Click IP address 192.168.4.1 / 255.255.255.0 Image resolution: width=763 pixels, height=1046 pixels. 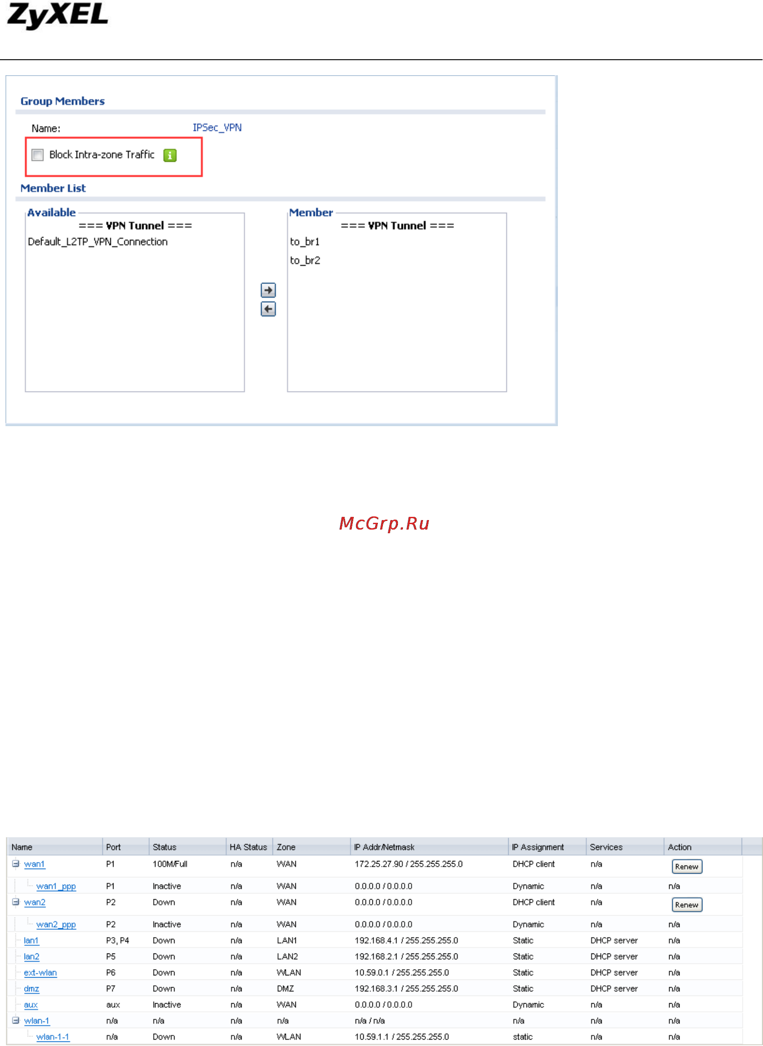point(407,941)
